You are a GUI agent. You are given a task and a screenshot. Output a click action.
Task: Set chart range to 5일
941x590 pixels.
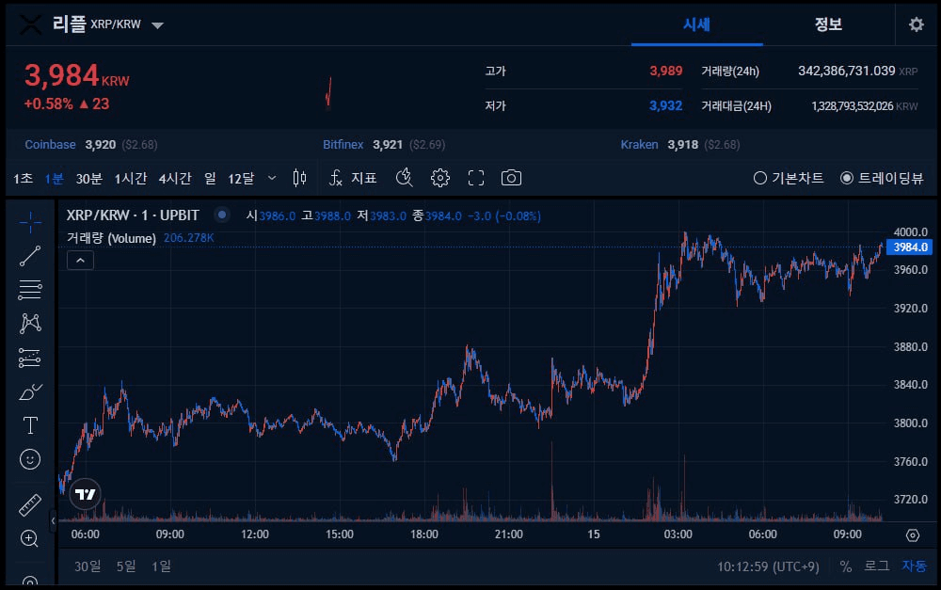[x=126, y=566]
